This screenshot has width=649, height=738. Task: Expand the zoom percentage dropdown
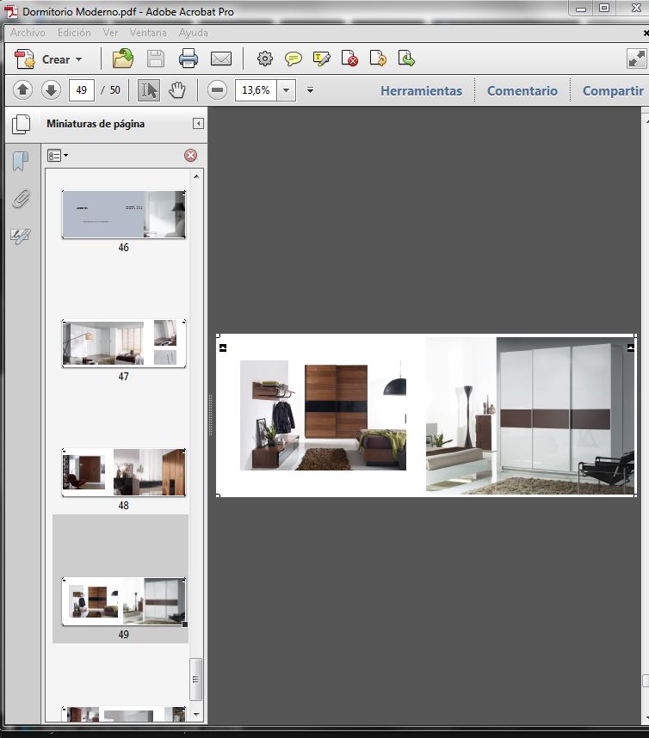pyautogui.click(x=286, y=90)
